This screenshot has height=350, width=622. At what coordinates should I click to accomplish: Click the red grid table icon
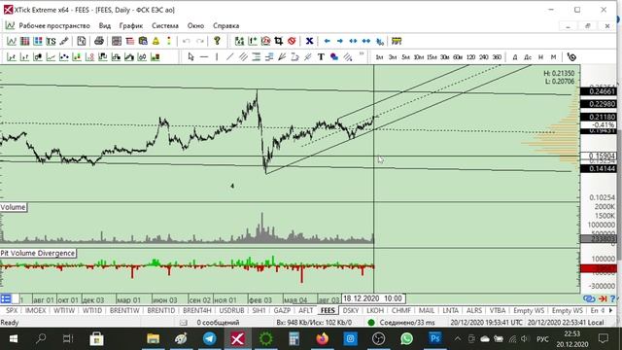pyautogui.click(x=24, y=41)
